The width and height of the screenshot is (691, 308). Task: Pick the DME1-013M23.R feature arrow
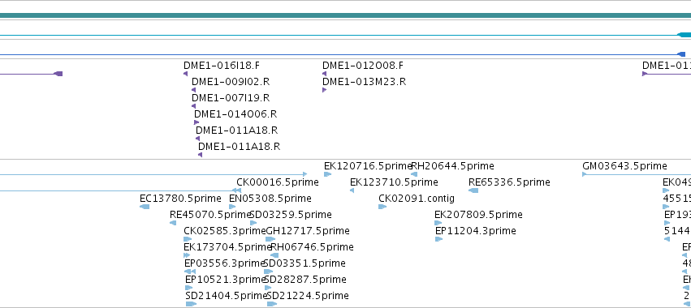pos(324,90)
